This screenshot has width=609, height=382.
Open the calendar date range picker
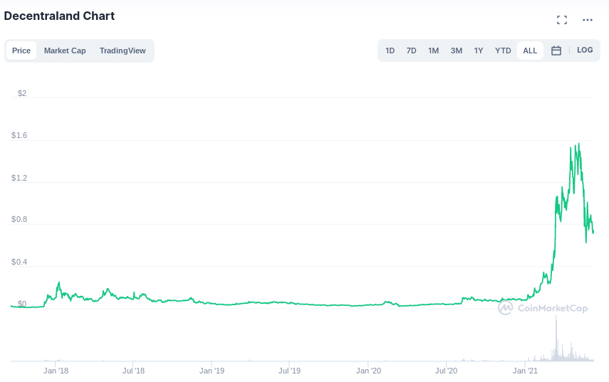556,51
